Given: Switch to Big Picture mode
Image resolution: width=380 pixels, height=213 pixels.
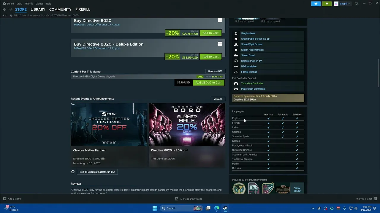Looking at the screenshot, I should [x=356, y=4].
